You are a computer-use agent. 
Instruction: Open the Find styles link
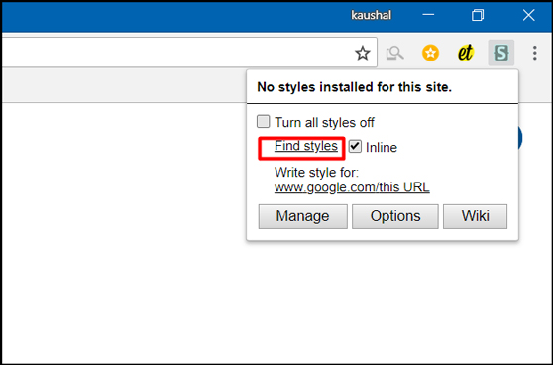306,146
